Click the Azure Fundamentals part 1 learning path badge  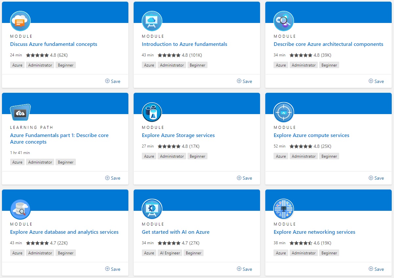[20, 112]
